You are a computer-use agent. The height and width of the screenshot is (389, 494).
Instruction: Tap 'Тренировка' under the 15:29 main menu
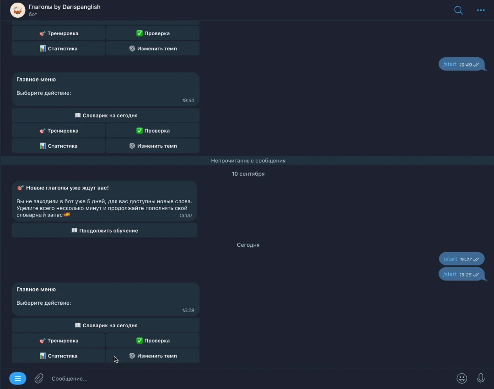point(59,340)
